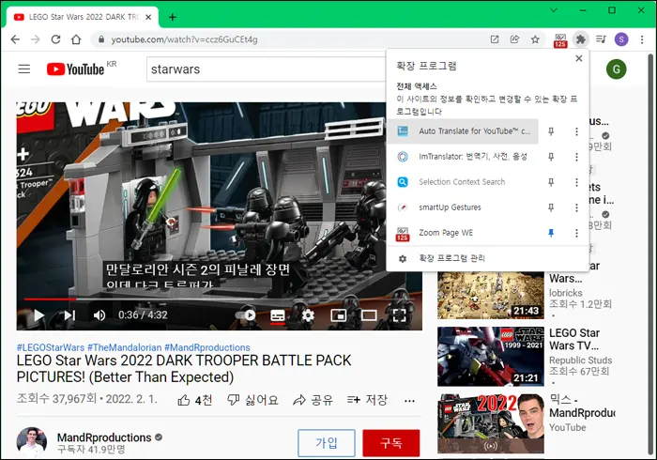Image resolution: width=657 pixels, height=460 pixels.
Task: Click the red 구독 subscribe button
Action: (391, 443)
